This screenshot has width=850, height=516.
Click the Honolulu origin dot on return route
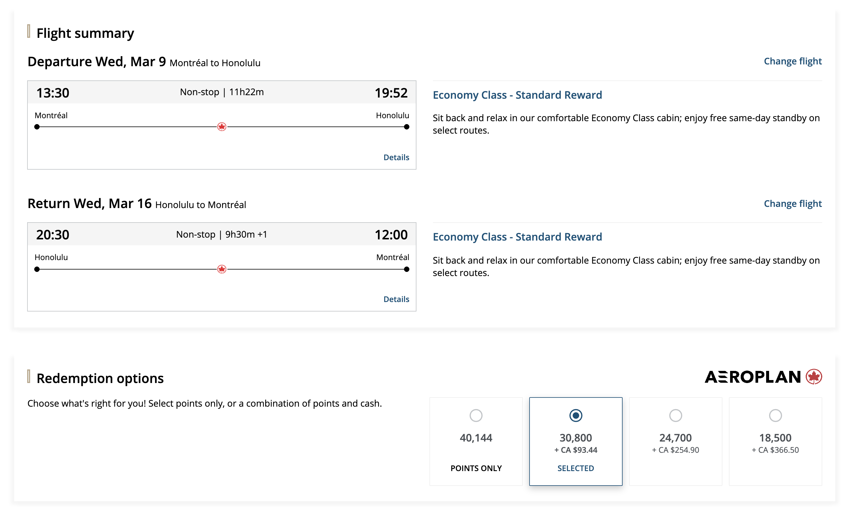coord(37,269)
